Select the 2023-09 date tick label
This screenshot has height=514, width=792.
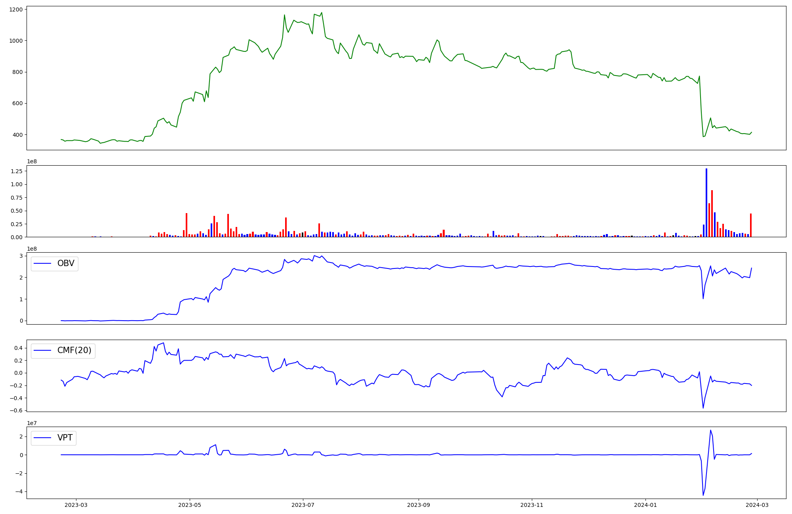pyautogui.click(x=419, y=505)
